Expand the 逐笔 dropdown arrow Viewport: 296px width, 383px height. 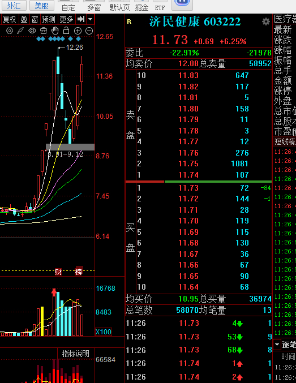[x=277, y=345]
